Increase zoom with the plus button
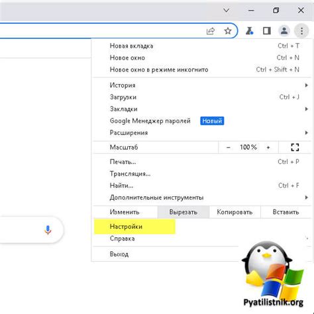The image size is (314, 314). (x=268, y=147)
